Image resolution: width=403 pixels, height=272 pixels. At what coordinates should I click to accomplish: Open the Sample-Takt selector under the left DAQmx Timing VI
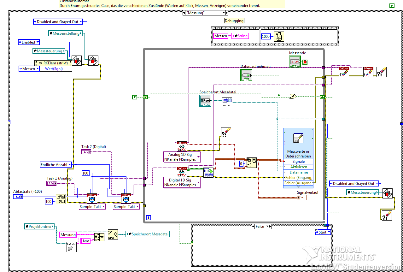[x=92, y=207]
